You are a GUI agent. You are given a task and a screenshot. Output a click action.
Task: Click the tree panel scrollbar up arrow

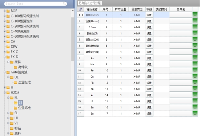point(73,11)
